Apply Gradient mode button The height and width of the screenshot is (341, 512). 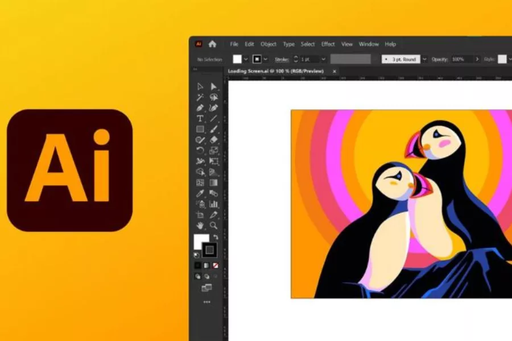coord(207,265)
